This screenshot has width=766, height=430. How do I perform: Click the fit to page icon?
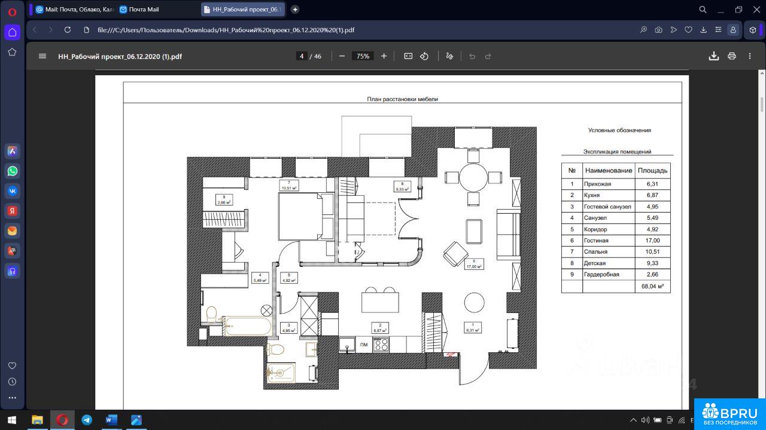(x=408, y=56)
